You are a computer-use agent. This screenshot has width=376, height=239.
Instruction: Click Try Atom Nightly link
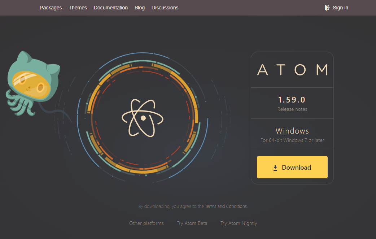239,223
